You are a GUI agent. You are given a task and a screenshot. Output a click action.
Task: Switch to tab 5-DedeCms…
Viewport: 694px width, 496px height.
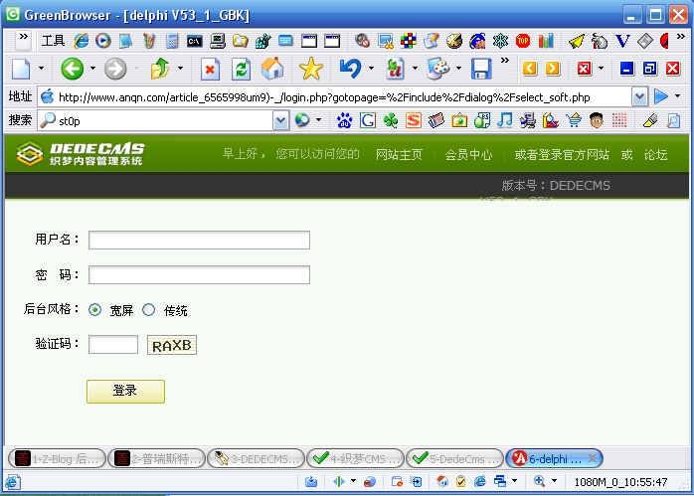click(455, 458)
